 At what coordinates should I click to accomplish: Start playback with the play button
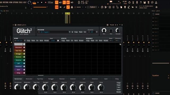[38, 2]
